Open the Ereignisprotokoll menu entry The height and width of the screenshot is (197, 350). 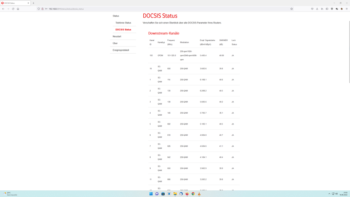(x=121, y=50)
